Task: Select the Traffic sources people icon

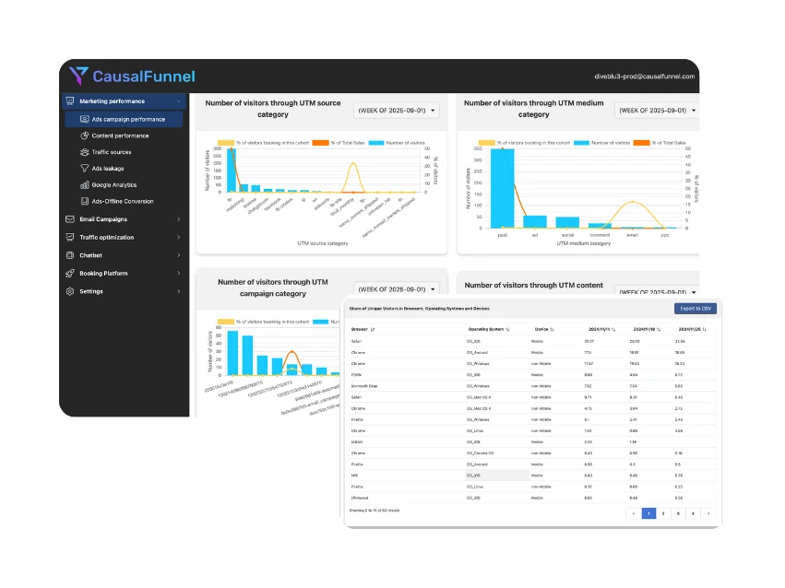Action: 84,152
